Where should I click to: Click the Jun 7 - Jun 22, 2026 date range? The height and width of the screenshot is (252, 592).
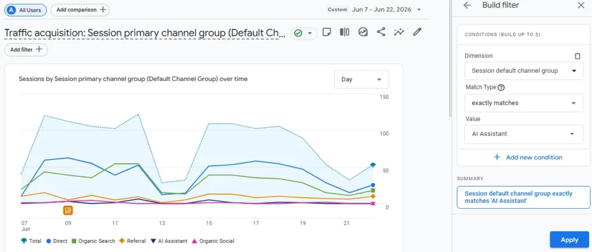click(382, 9)
